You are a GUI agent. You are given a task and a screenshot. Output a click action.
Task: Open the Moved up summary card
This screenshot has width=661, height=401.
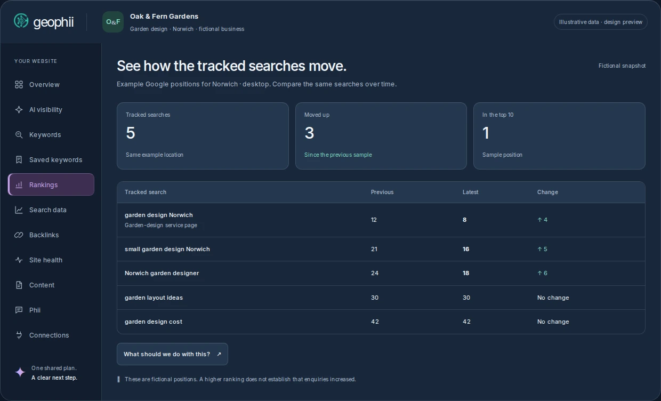tap(381, 136)
